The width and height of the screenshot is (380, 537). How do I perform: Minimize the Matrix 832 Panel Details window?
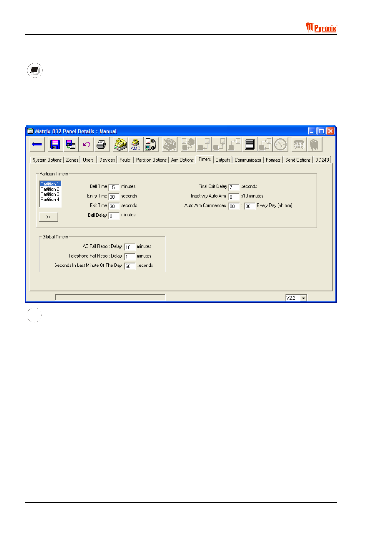point(312,131)
